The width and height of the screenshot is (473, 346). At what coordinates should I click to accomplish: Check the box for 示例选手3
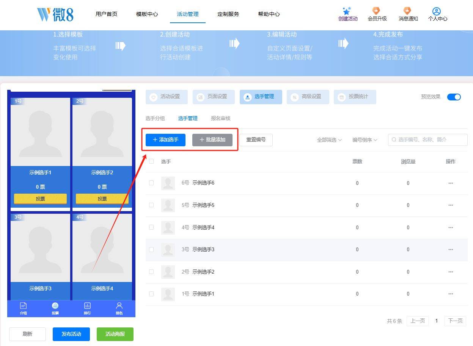point(151,249)
